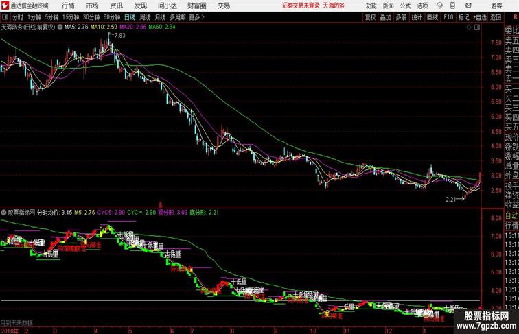This screenshot has width=519, height=334.
Task: Click the 用到未来数据 warning text
Action: click(x=16, y=322)
